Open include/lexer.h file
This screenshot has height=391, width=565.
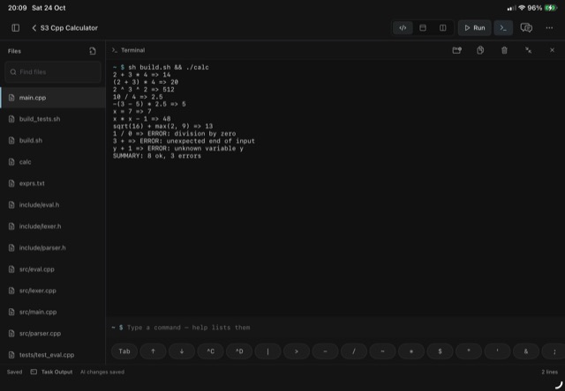pos(53,226)
